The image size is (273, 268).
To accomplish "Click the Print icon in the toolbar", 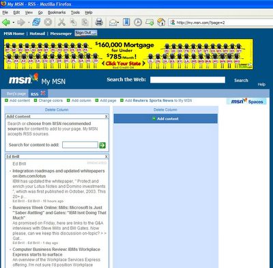I will click(99, 23).
